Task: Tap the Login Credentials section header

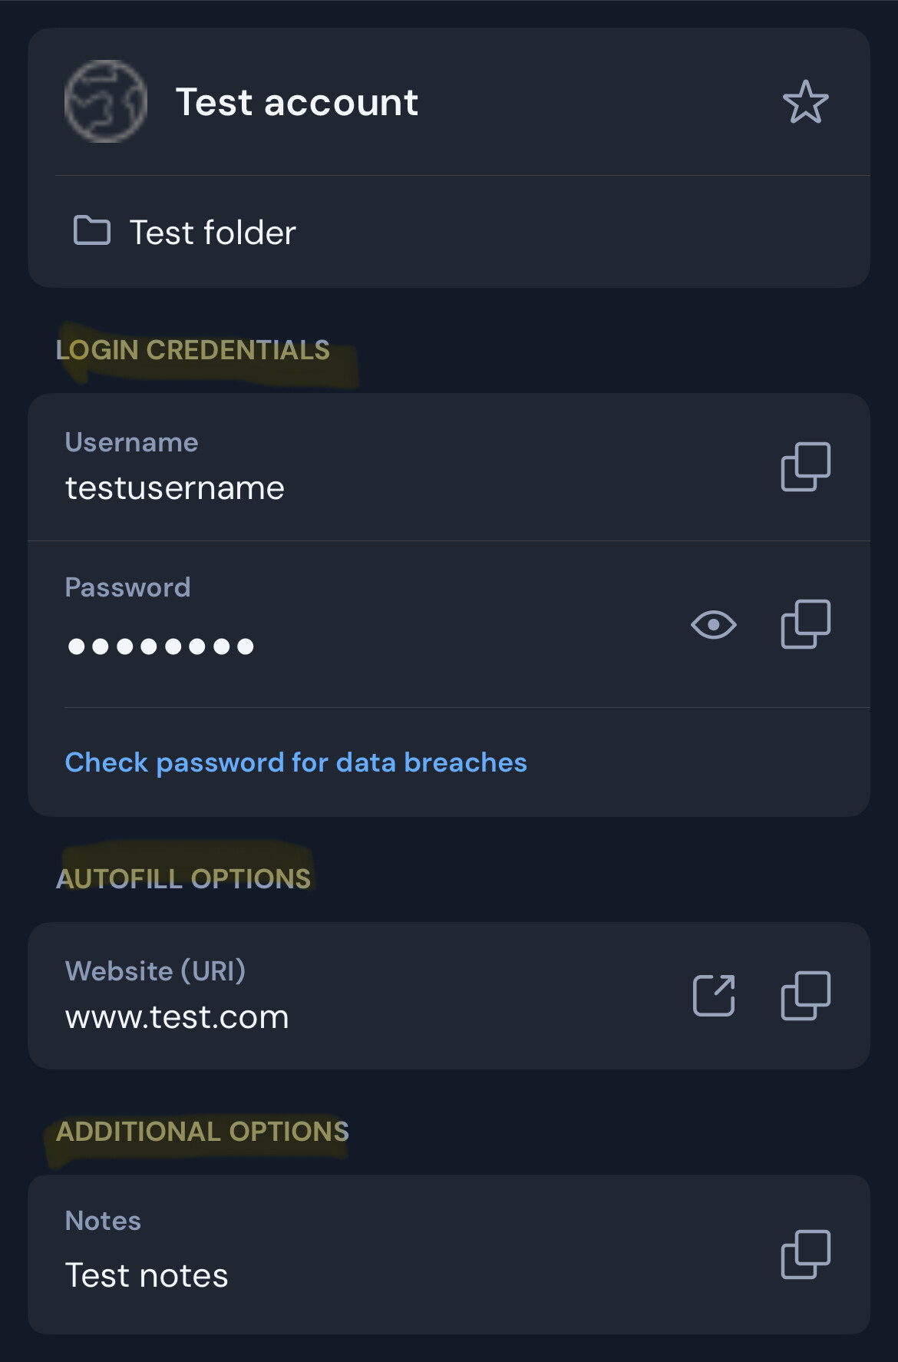Action: (x=193, y=350)
